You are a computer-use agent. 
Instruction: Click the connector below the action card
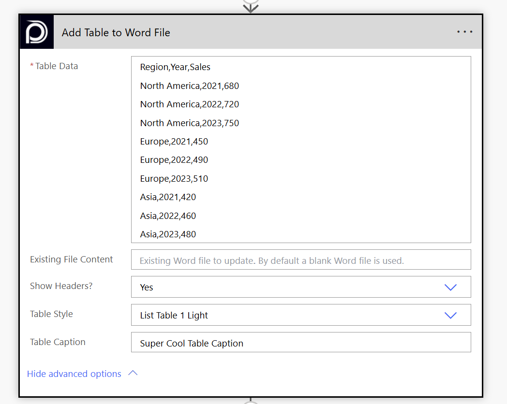click(x=251, y=401)
